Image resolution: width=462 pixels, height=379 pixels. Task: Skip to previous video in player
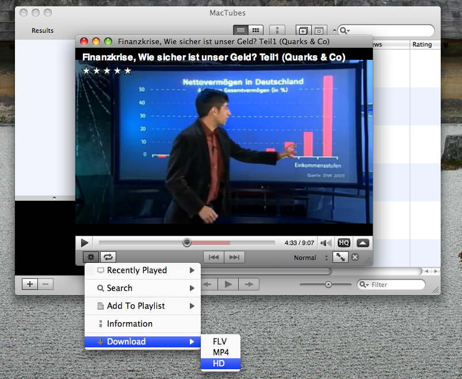tap(214, 258)
